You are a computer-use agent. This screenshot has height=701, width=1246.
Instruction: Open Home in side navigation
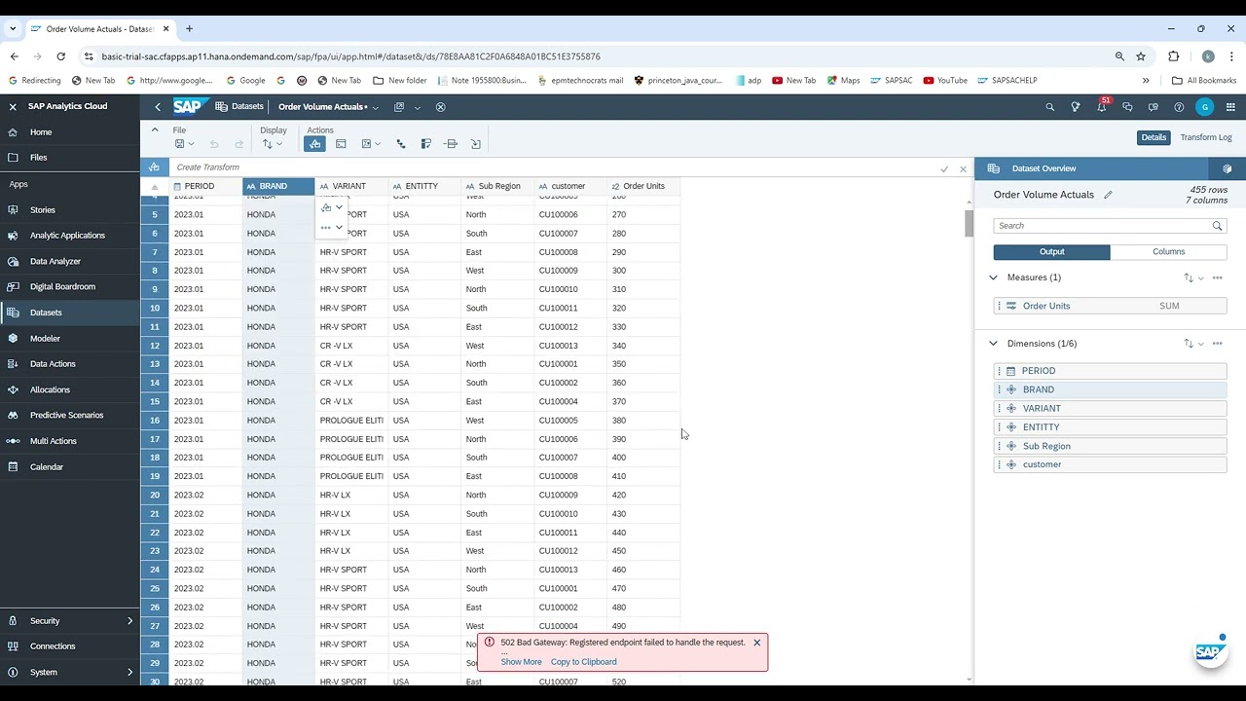click(x=70, y=132)
